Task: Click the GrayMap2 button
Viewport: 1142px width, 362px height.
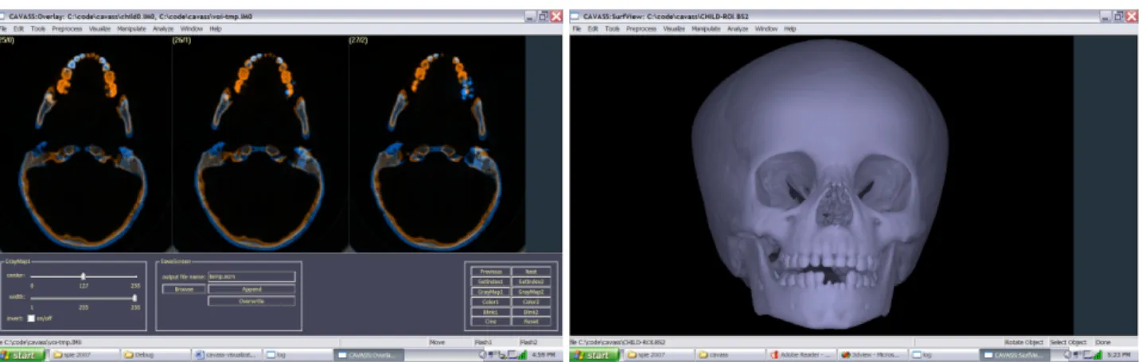Action: 531,292
